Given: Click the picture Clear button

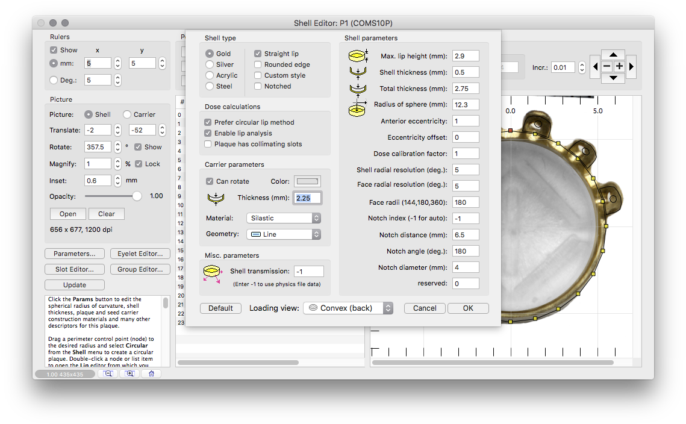Looking at the screenshot, I should tap(107, 214).
